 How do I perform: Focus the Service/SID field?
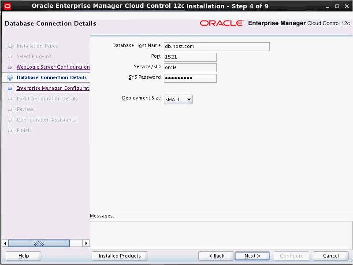point(190,67)
